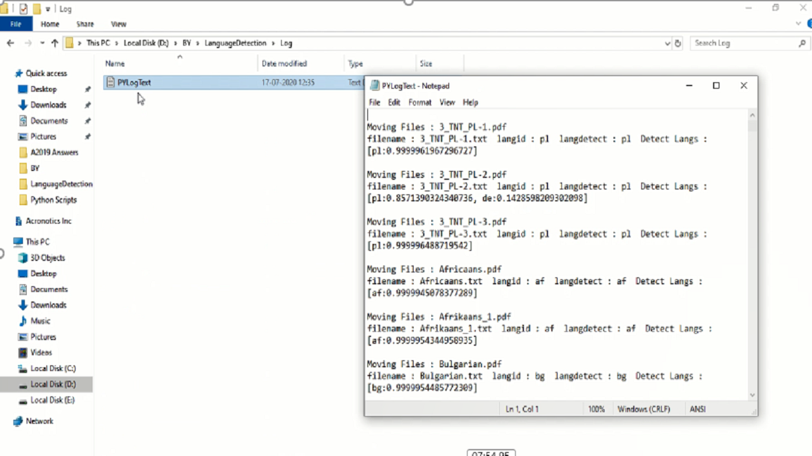Sort files by Date modified column
The image size is (812, 456).
pyautogui.click(x=284, y=63)
